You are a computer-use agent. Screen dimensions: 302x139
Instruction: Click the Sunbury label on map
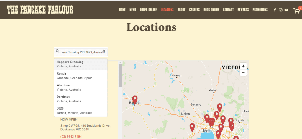pyautogui.click(x=196, y=105)
